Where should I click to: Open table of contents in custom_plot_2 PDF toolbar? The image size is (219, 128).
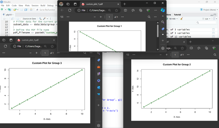pos(128,54)
